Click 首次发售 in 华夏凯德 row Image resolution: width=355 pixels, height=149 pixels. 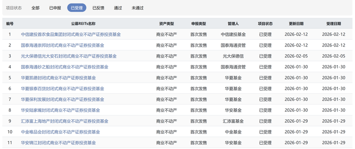click(198, 78)
